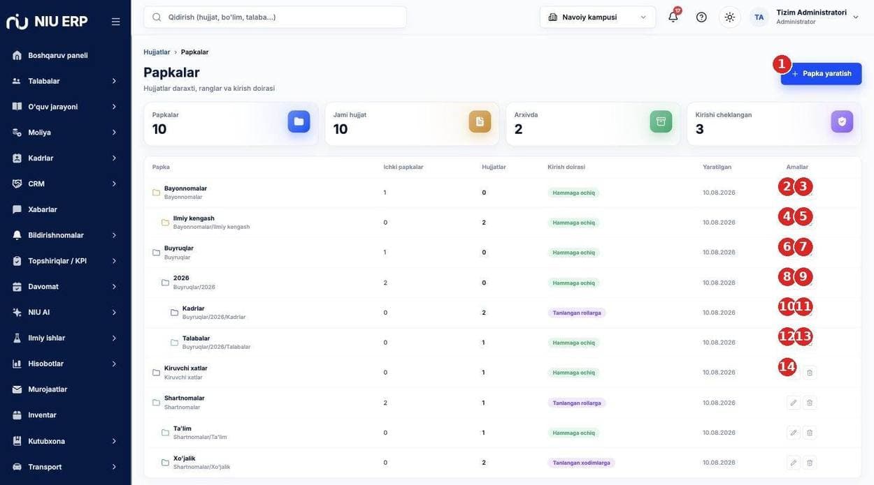Image resolution: width=874 pixels, height=485 pixels.
Task: Expand the CRM sidebar section
Action: point(65,184)
